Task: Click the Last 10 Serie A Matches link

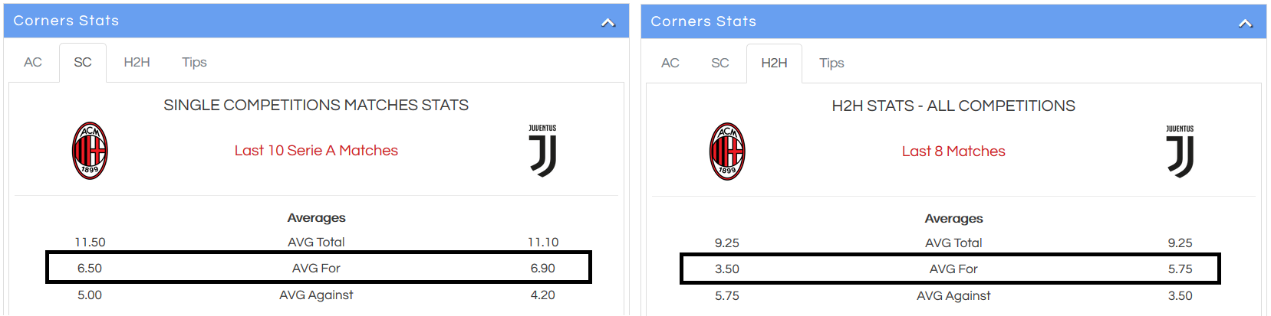Action: [316, 151]
